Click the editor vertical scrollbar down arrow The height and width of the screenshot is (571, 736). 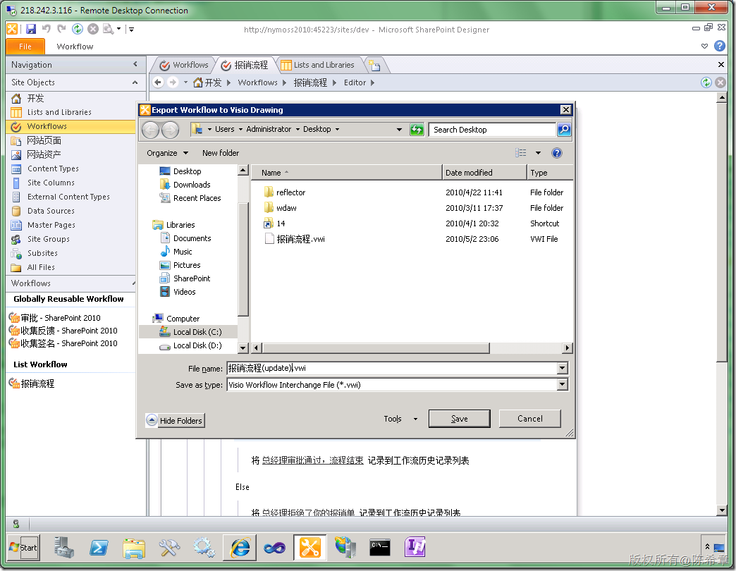point(722,510)
